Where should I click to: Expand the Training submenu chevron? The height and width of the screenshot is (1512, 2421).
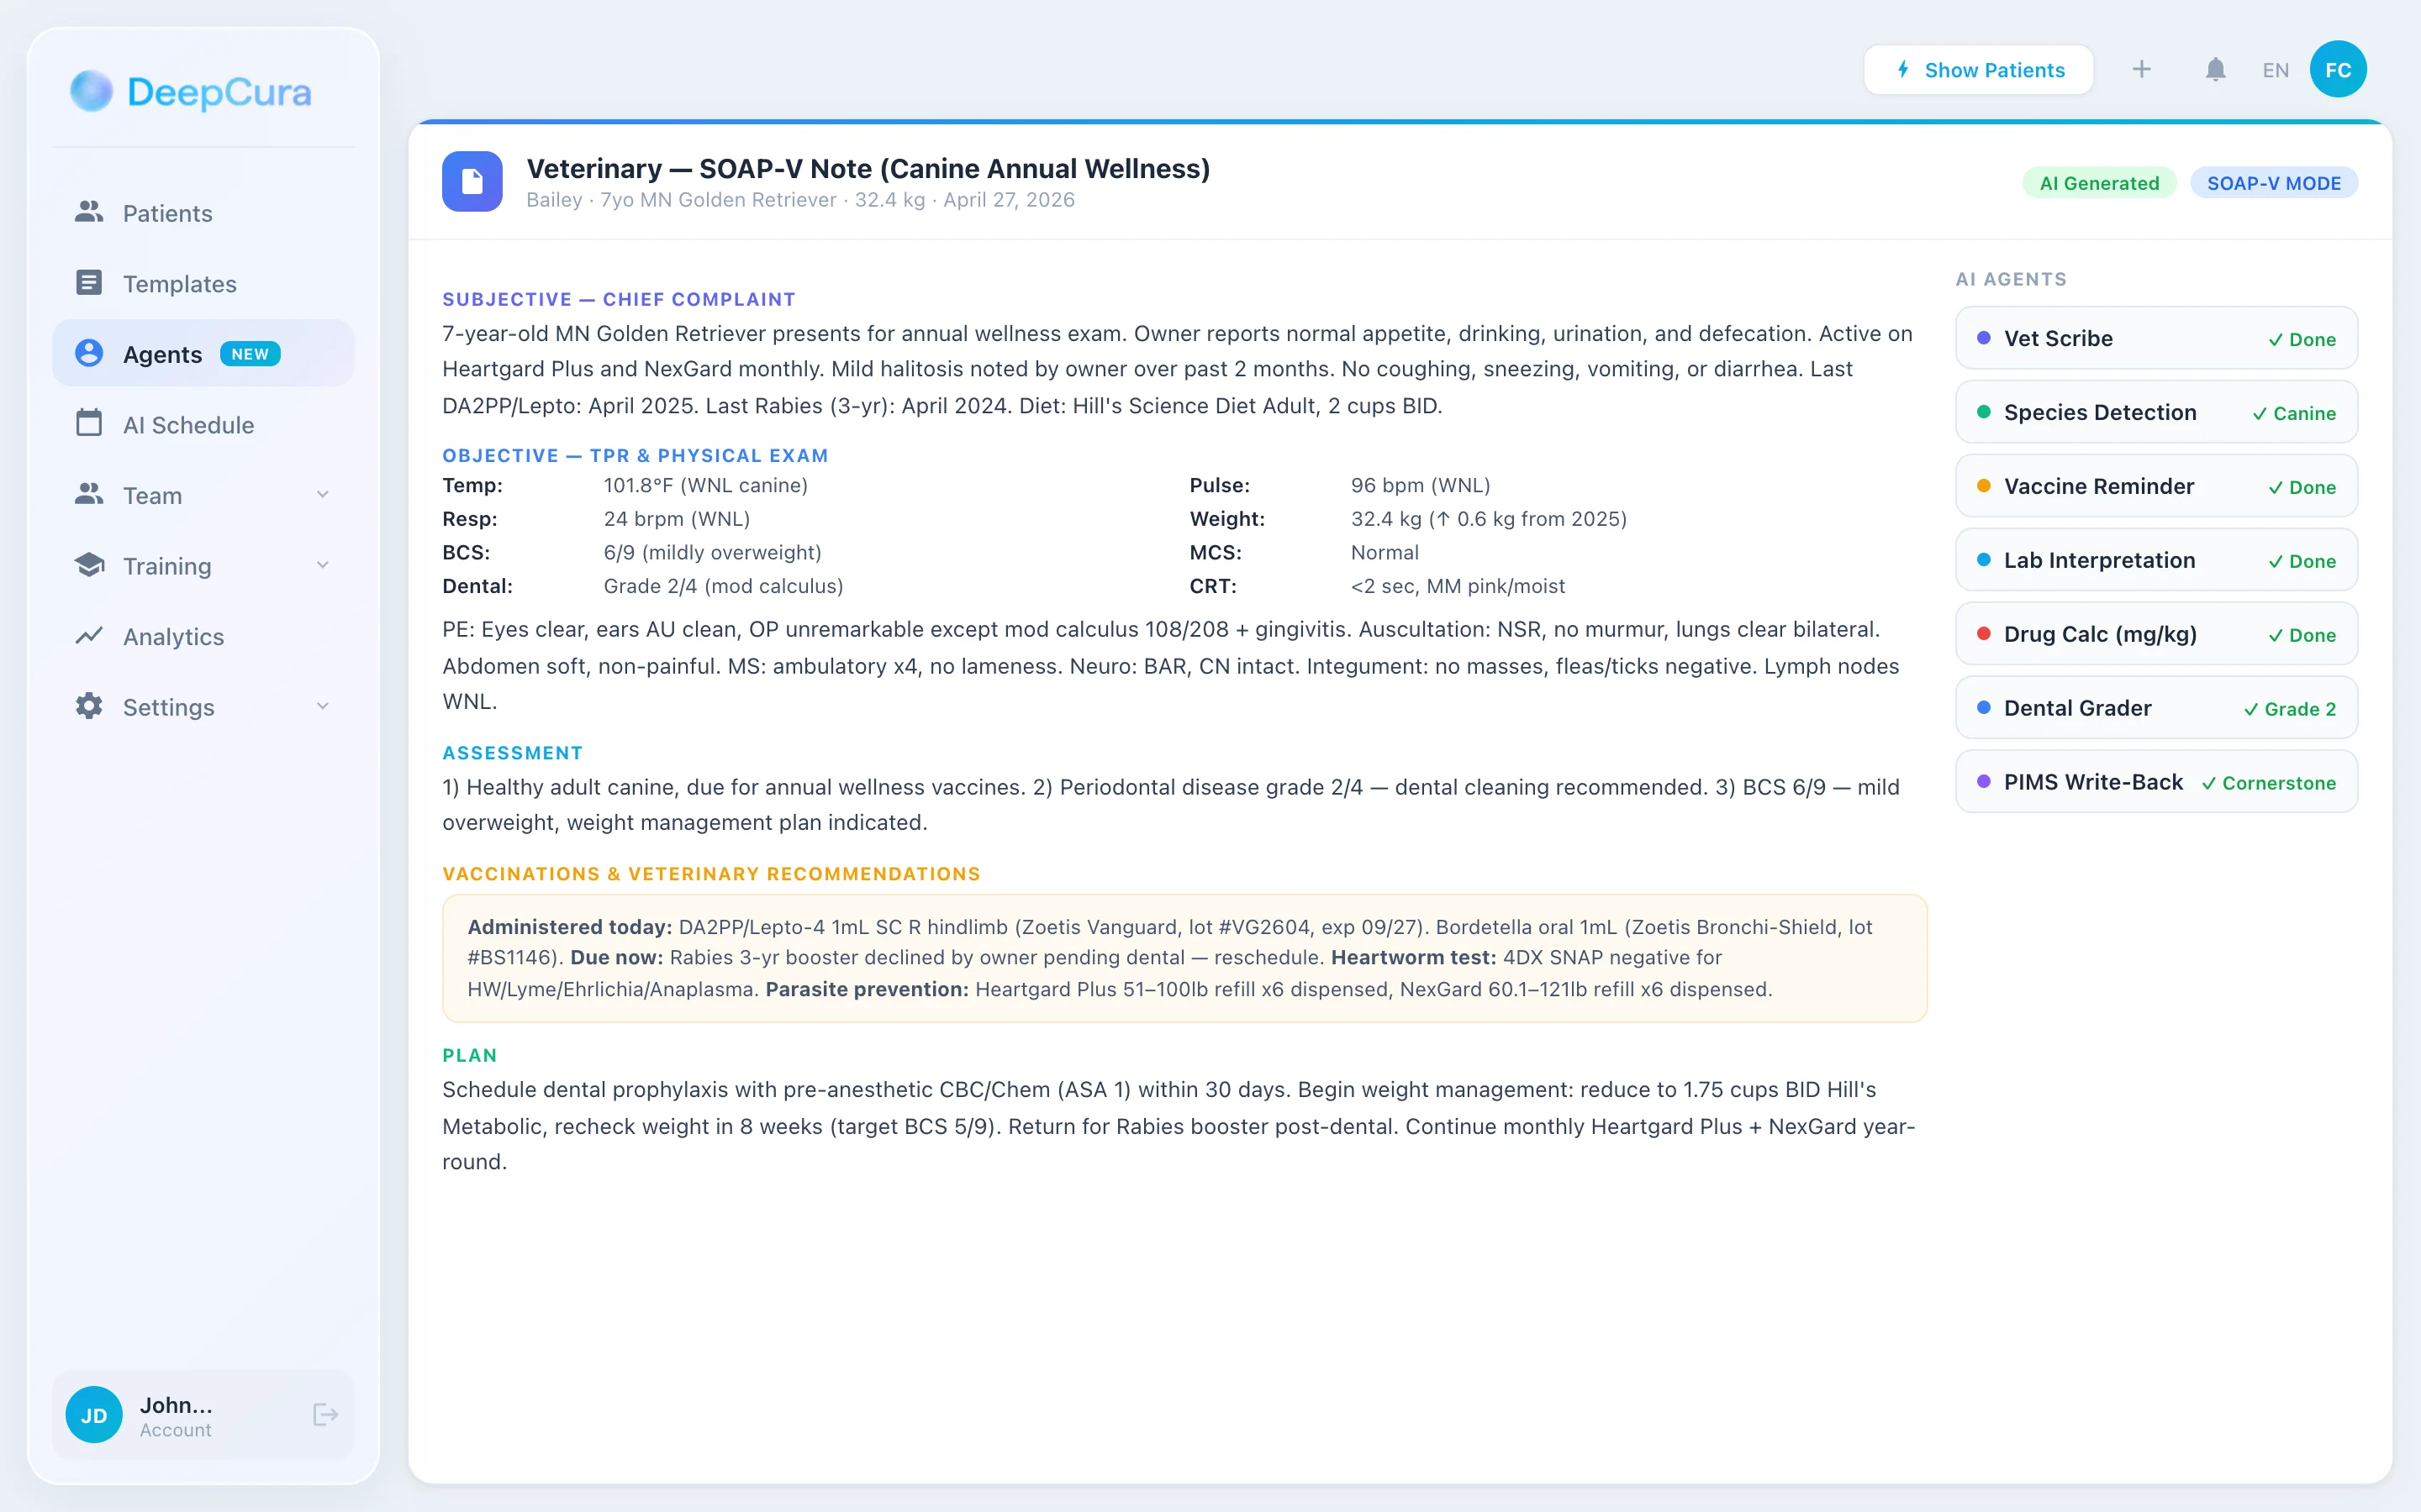pyautogui.click(x=322, y=565)
